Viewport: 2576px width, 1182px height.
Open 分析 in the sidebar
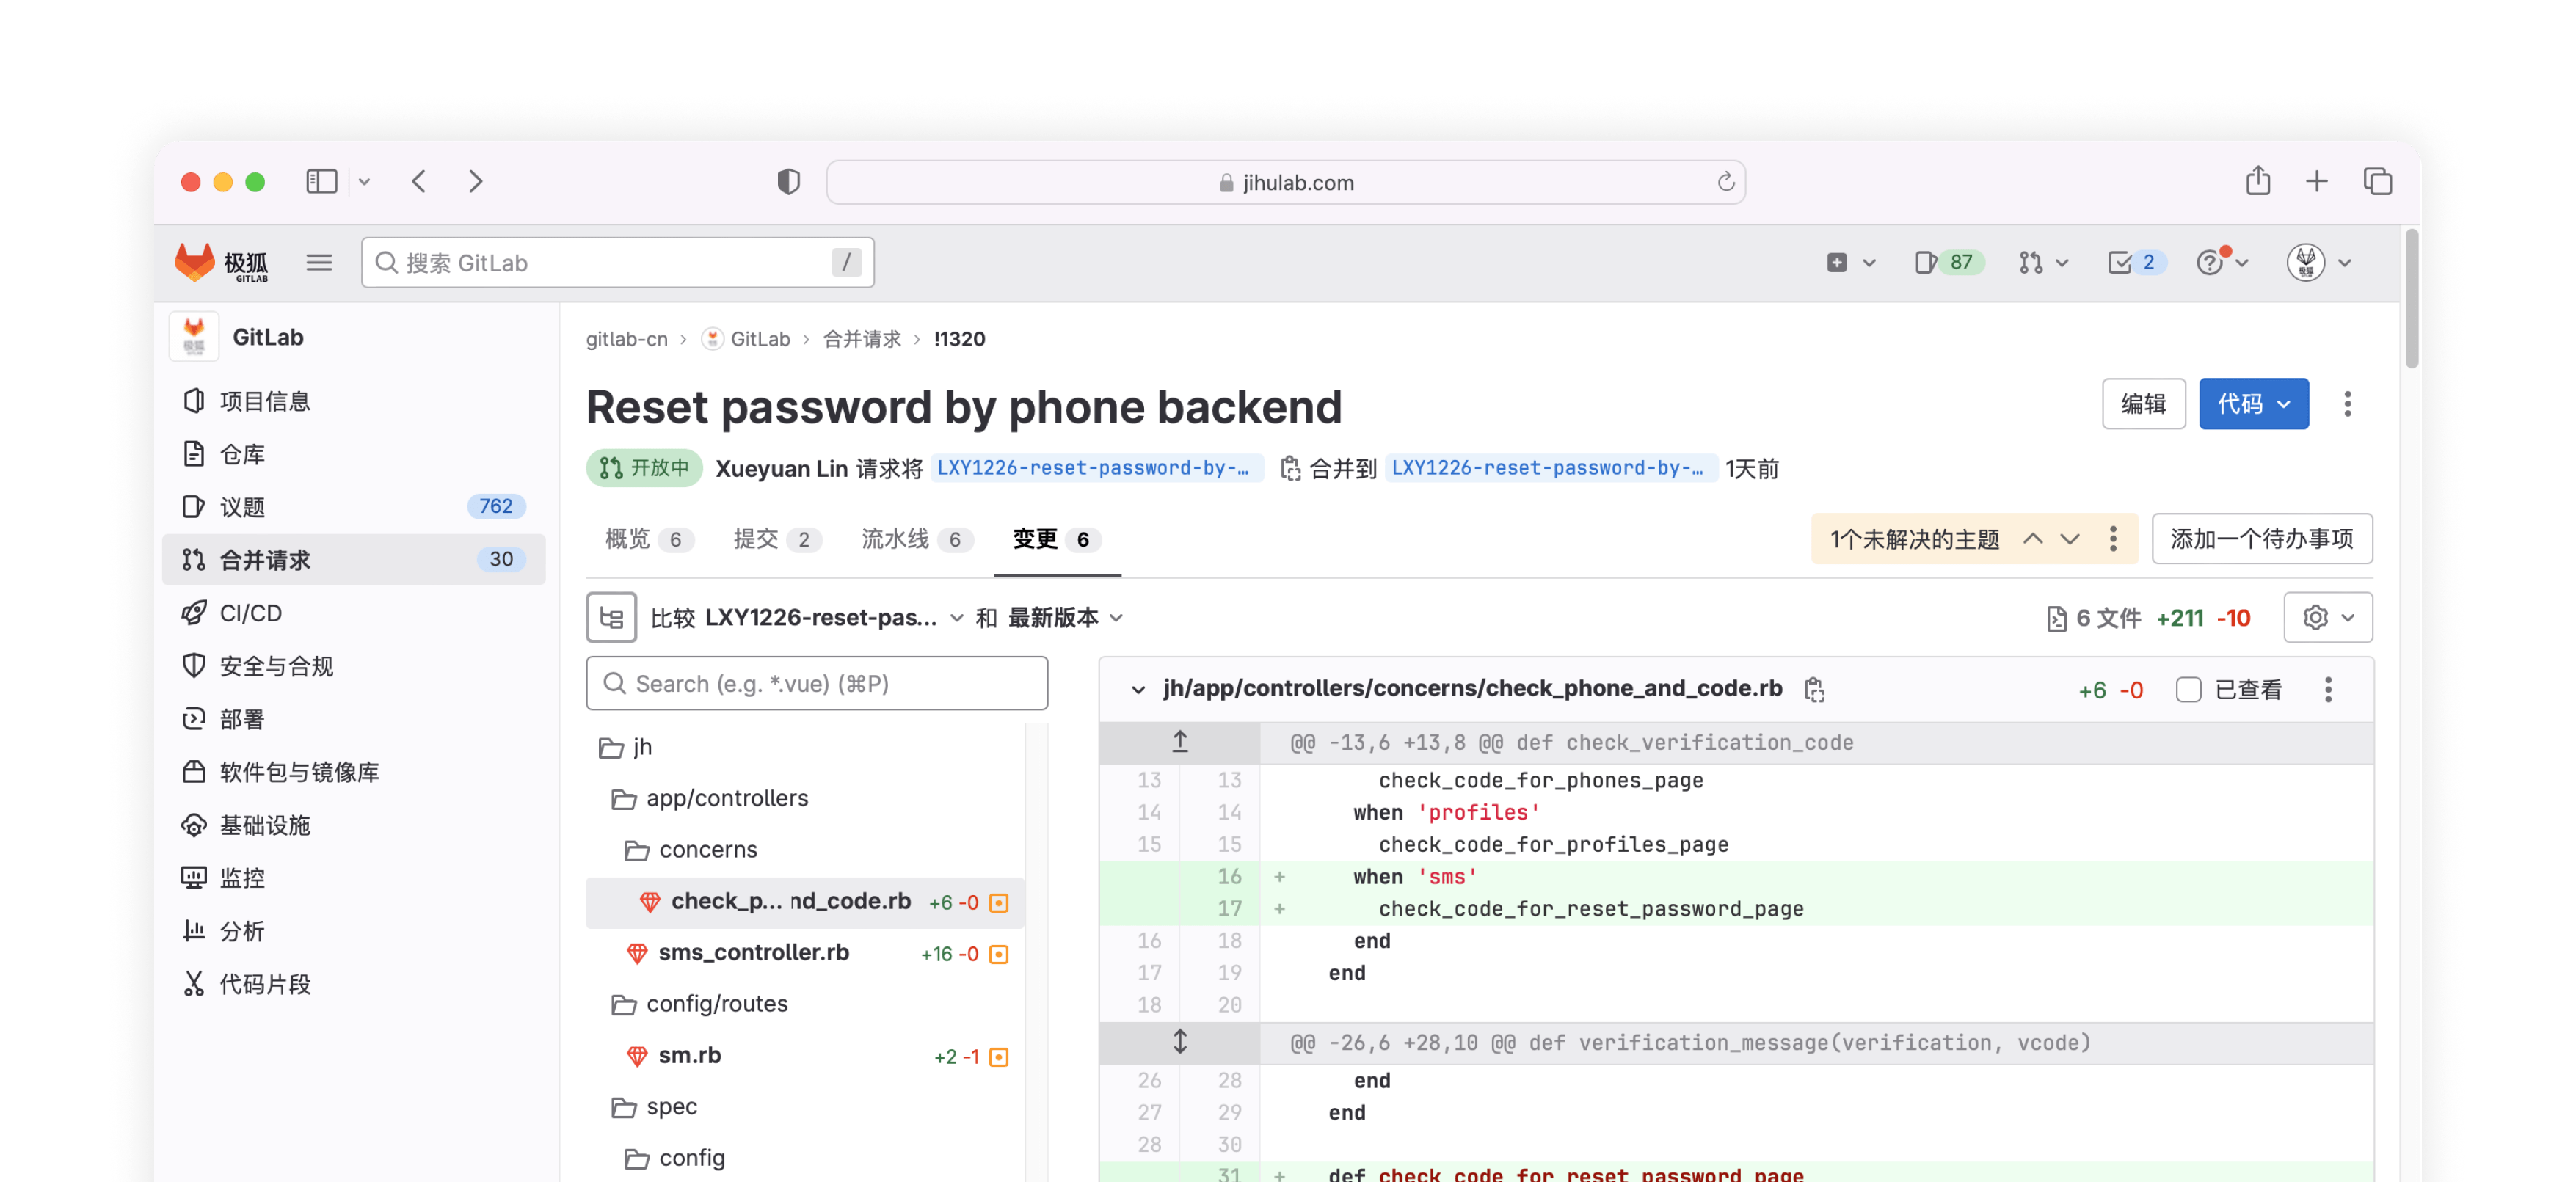coord(353,931)
